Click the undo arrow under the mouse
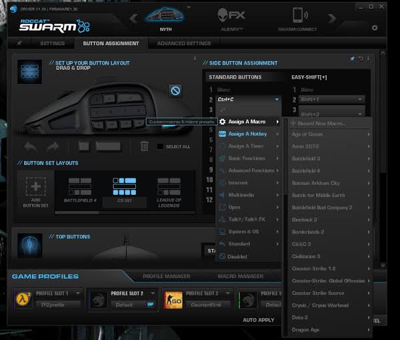The height and width of the screenshot is (340, 400). coord(31,146)
